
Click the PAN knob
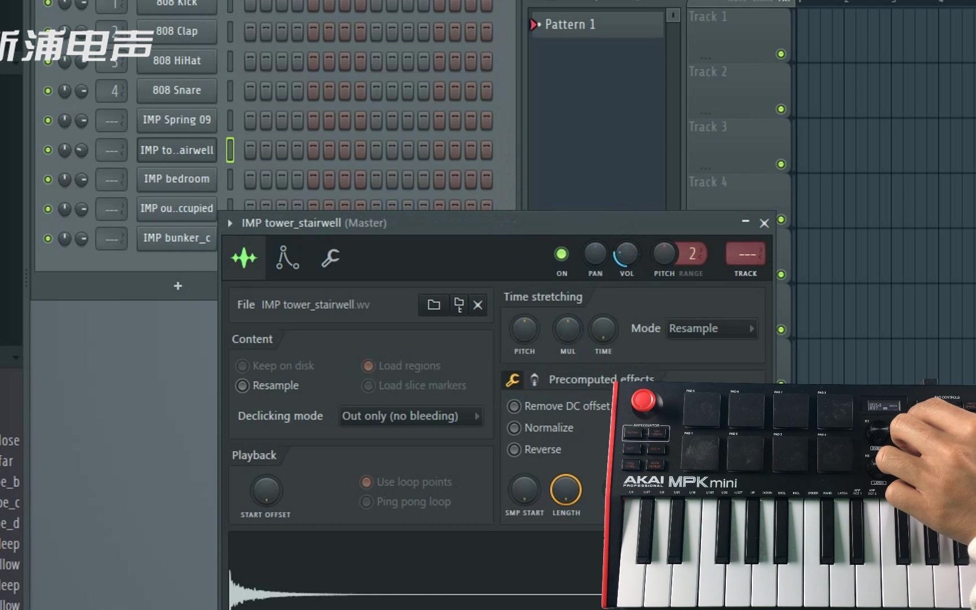(595, 254)
